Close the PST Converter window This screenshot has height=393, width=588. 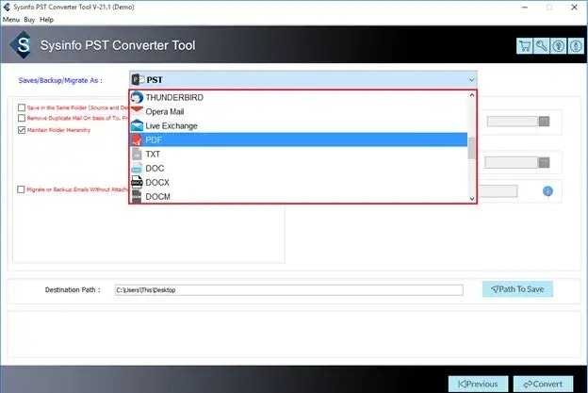pos(574,8)
